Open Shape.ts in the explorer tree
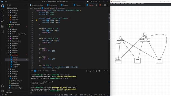171x96 pixels. click(15, 67)
